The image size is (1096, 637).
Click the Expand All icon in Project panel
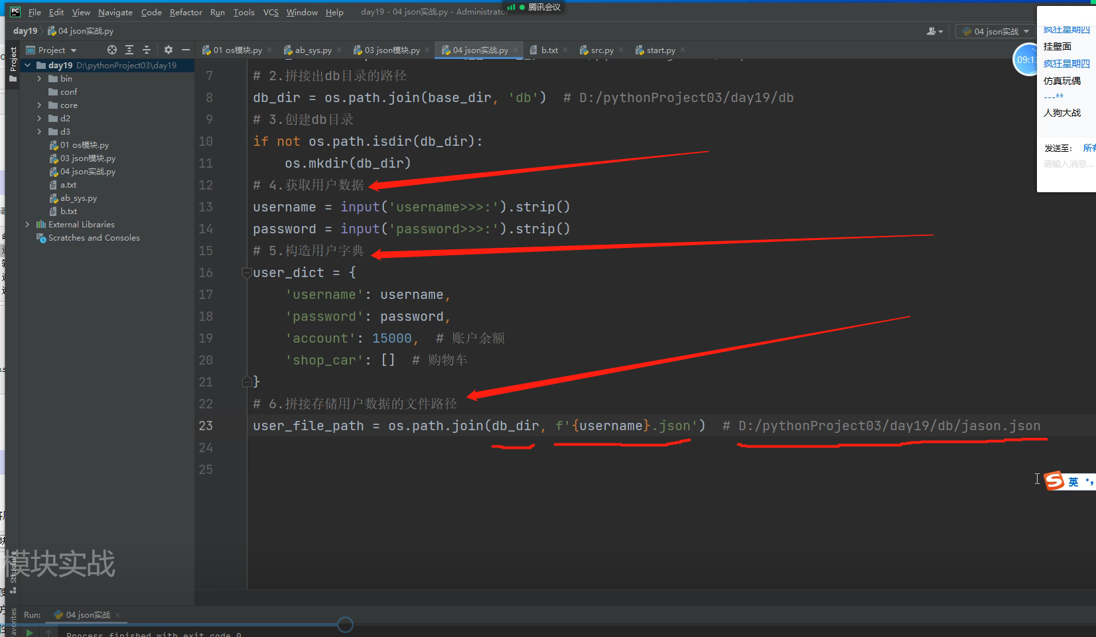point(129,50)
